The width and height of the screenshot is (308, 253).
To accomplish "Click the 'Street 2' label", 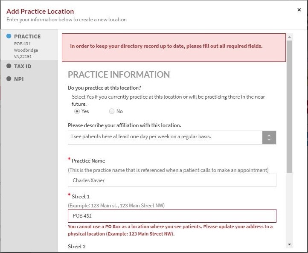I will pos(77,247).
